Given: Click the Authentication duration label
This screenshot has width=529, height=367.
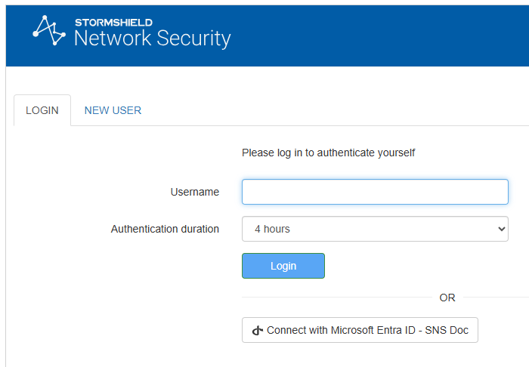Looking at the screenshot, I should (165, 229).
